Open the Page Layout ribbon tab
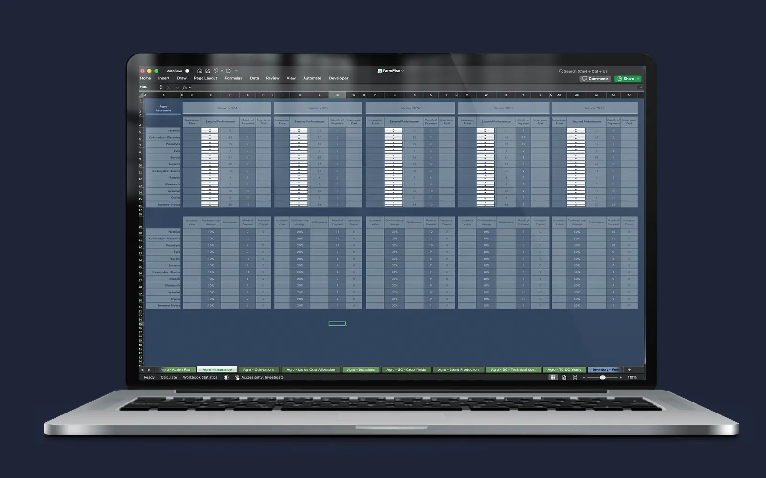 (x=205, y=78)
